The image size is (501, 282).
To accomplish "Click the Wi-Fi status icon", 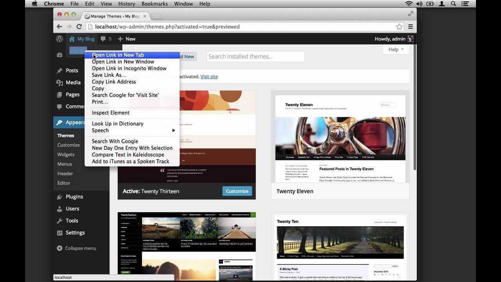I will (409, 4).
